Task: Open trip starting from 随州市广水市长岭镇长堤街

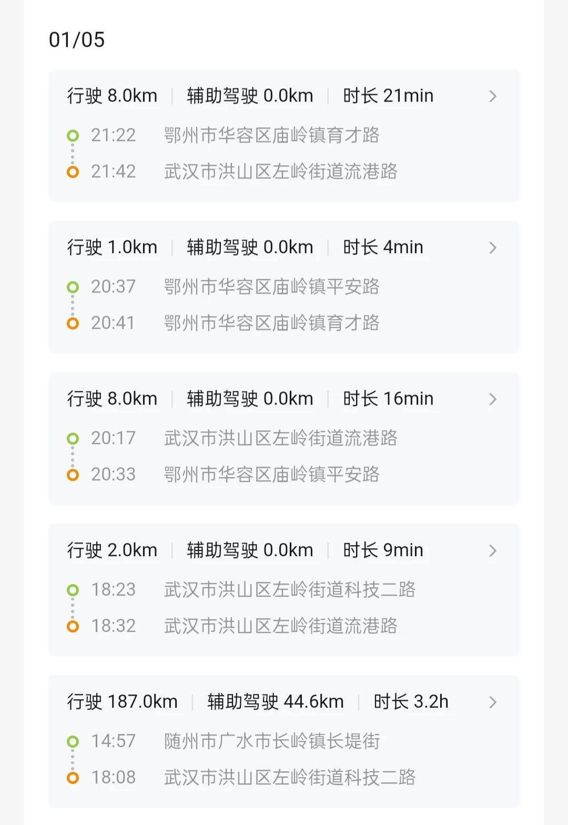Action: coord(271,741)
